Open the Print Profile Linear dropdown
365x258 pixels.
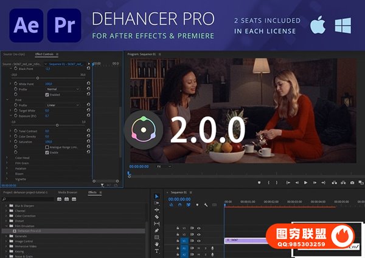coord(62,105)
